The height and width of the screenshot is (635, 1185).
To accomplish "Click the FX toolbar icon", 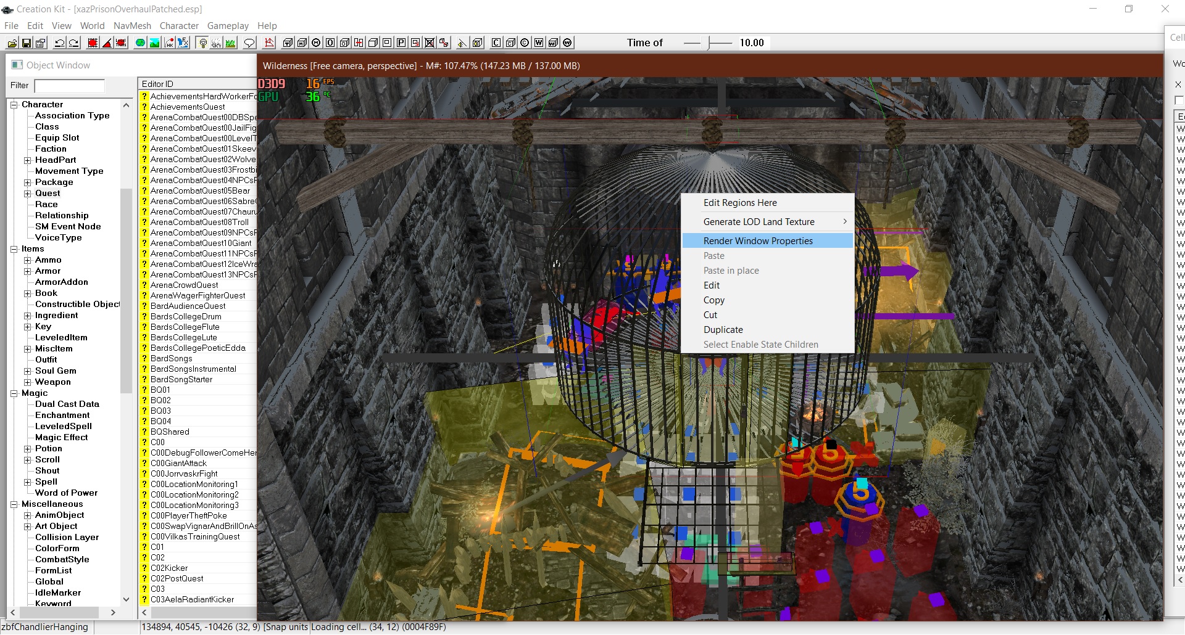I will [183, 43].
